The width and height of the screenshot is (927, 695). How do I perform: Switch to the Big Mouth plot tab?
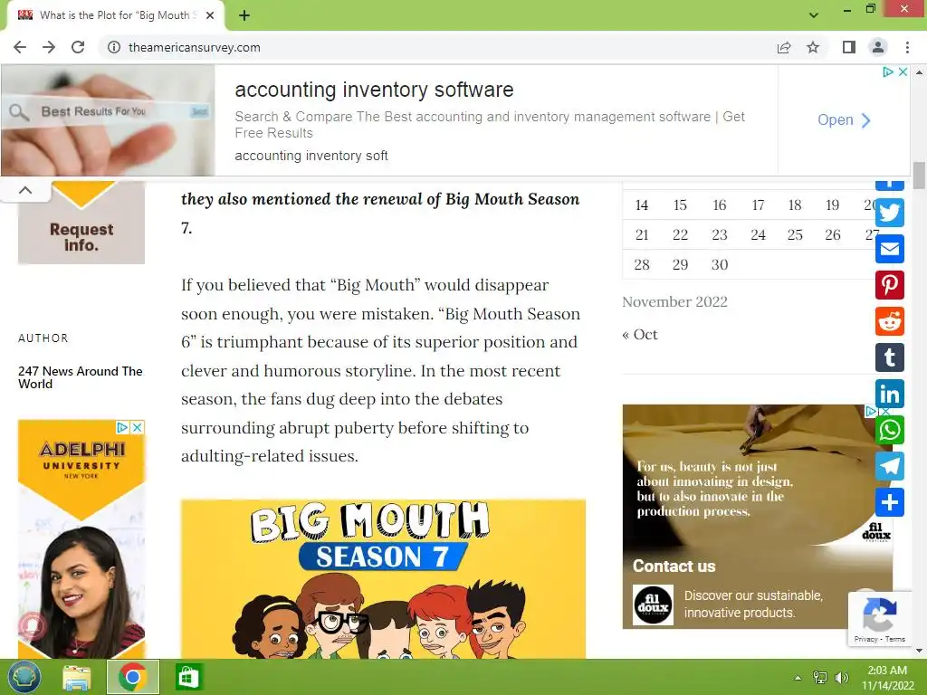[115, 15]
